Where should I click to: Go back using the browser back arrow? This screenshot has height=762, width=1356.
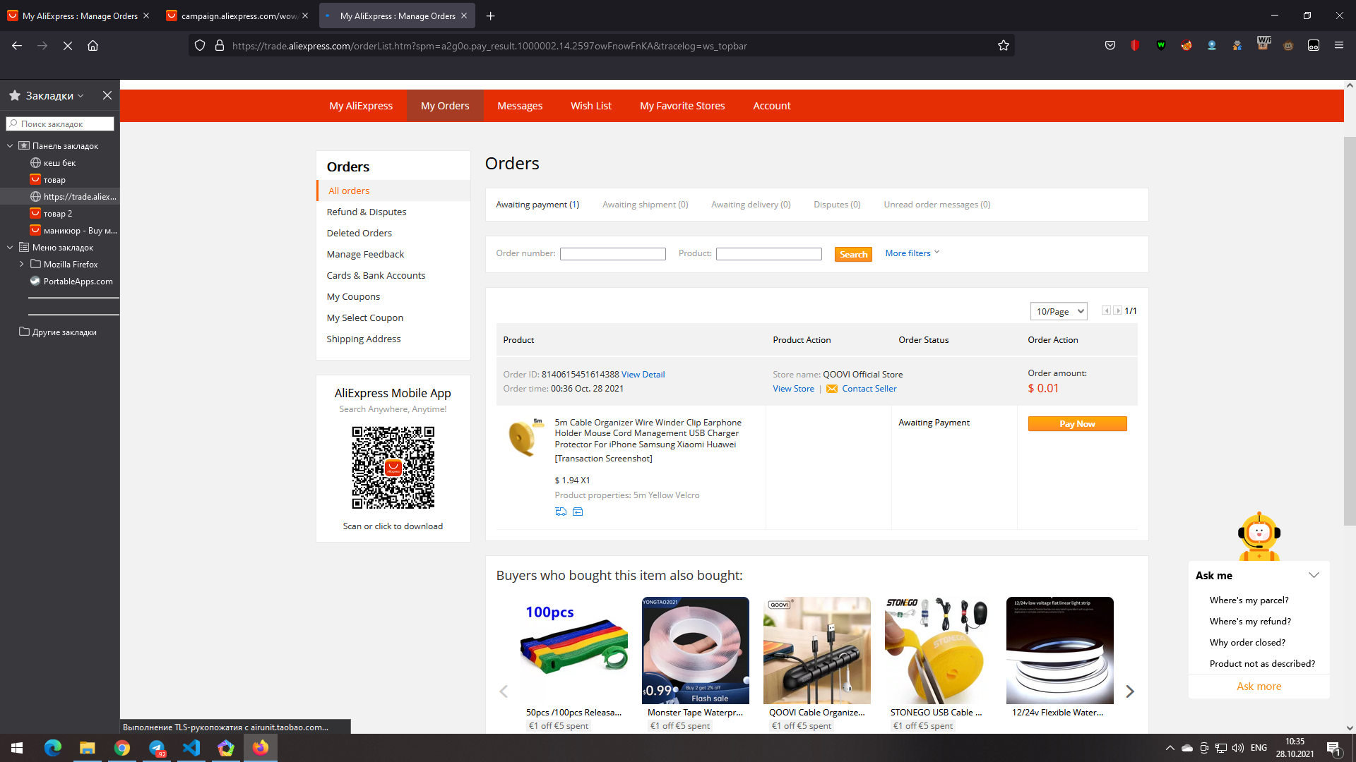pyautogui.click(x=17, y=46)
